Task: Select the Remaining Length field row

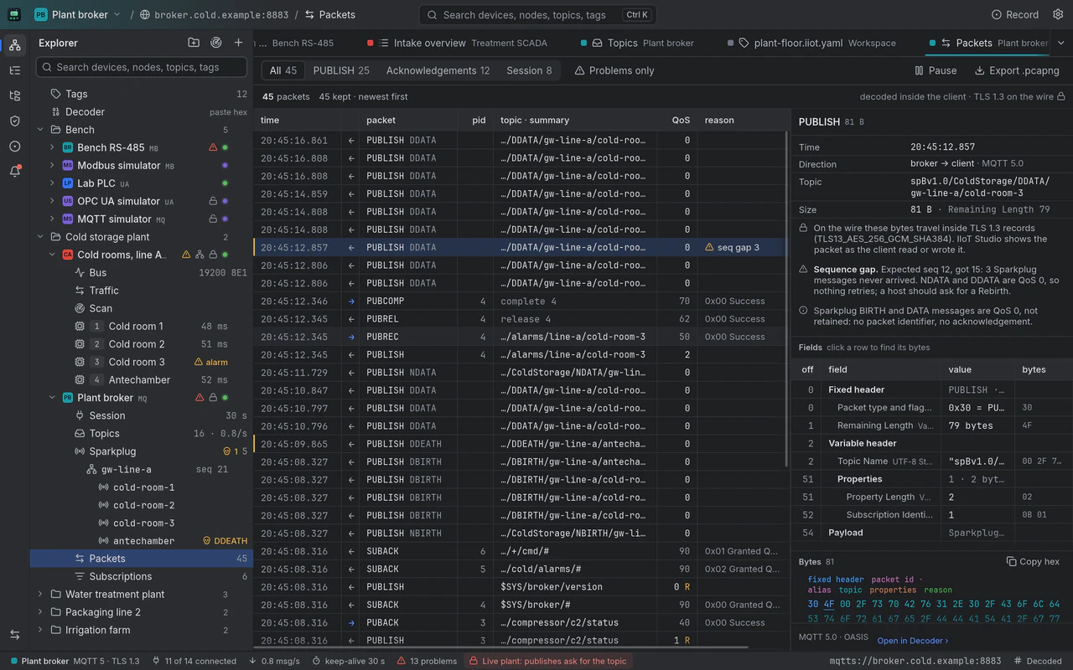Action: tap(931, 425)
